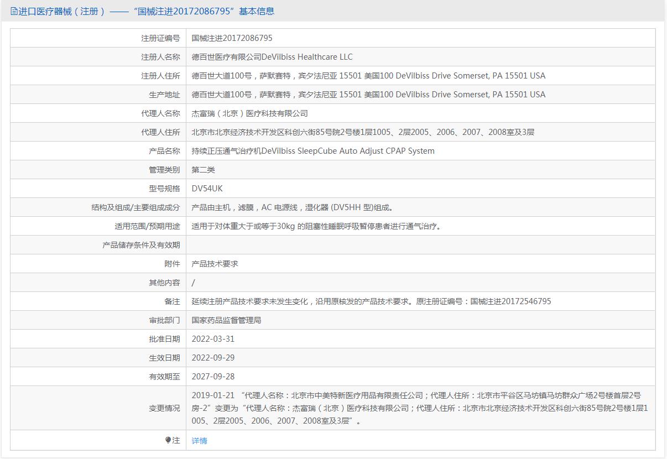Click the 产品储存条件及有效期 label

coord(141,245)
